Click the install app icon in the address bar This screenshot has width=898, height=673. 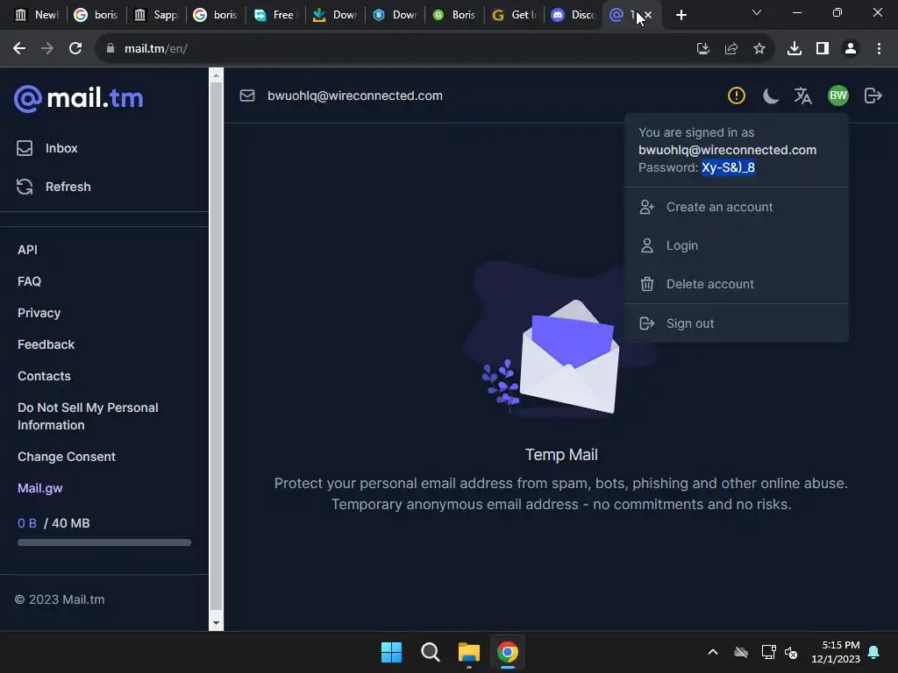click(702, 49)
